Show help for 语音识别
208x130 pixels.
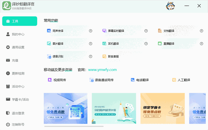[x=90, y=56]
